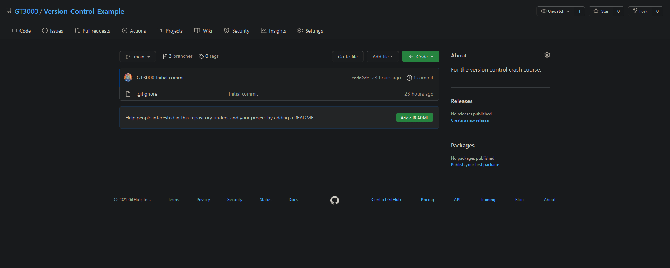This screenshot has width=670, height=268.
Task: Go to the Actions tab
Action: click(x=134, y=31)
